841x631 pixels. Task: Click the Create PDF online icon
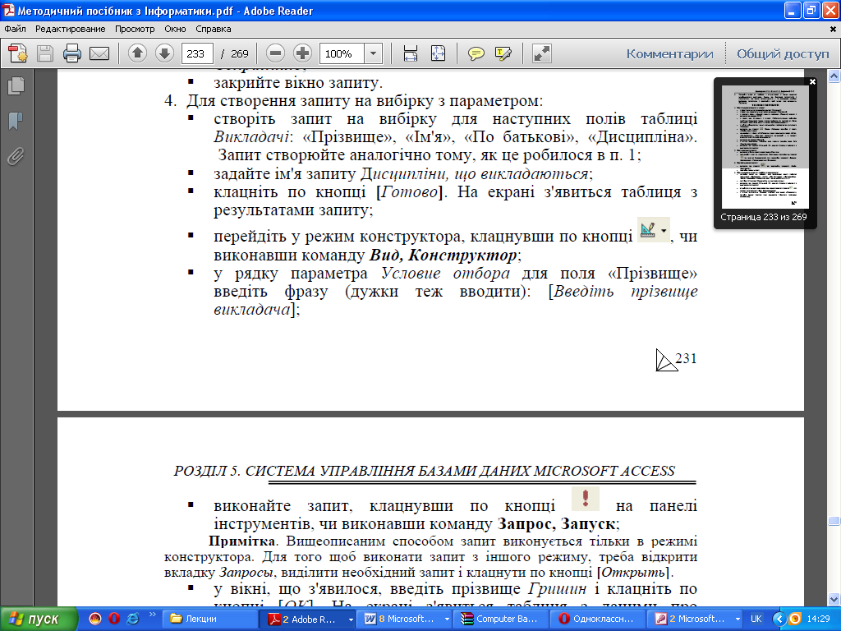(18, 53)
